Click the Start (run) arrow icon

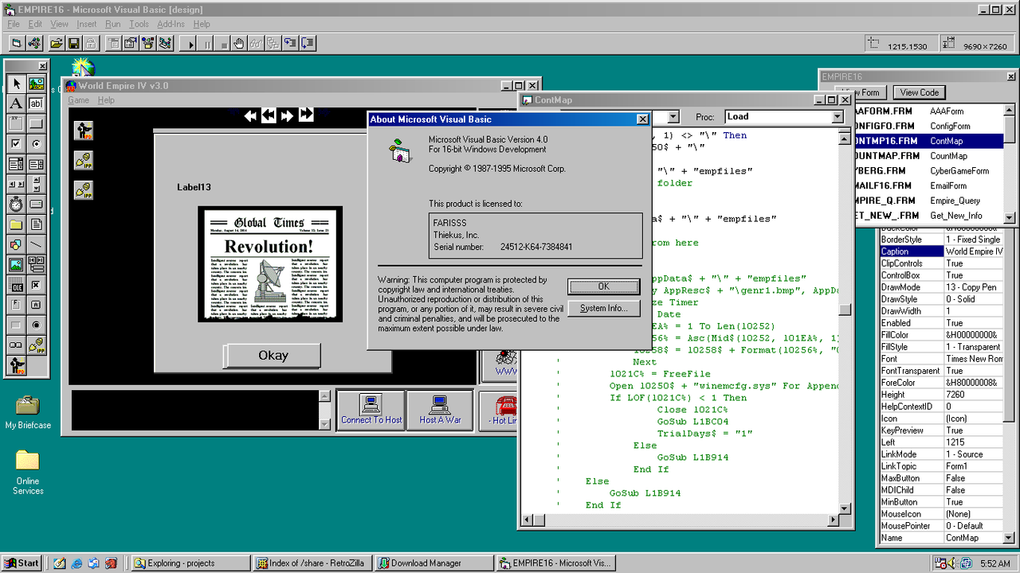pos(190,43)
